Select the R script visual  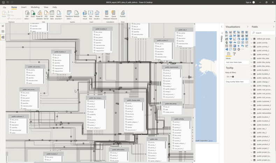pos(239,46)
